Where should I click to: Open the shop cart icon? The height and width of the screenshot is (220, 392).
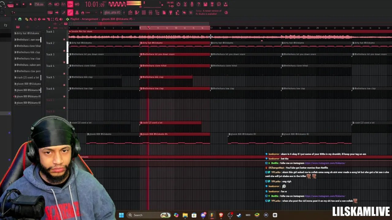point(191,13)
